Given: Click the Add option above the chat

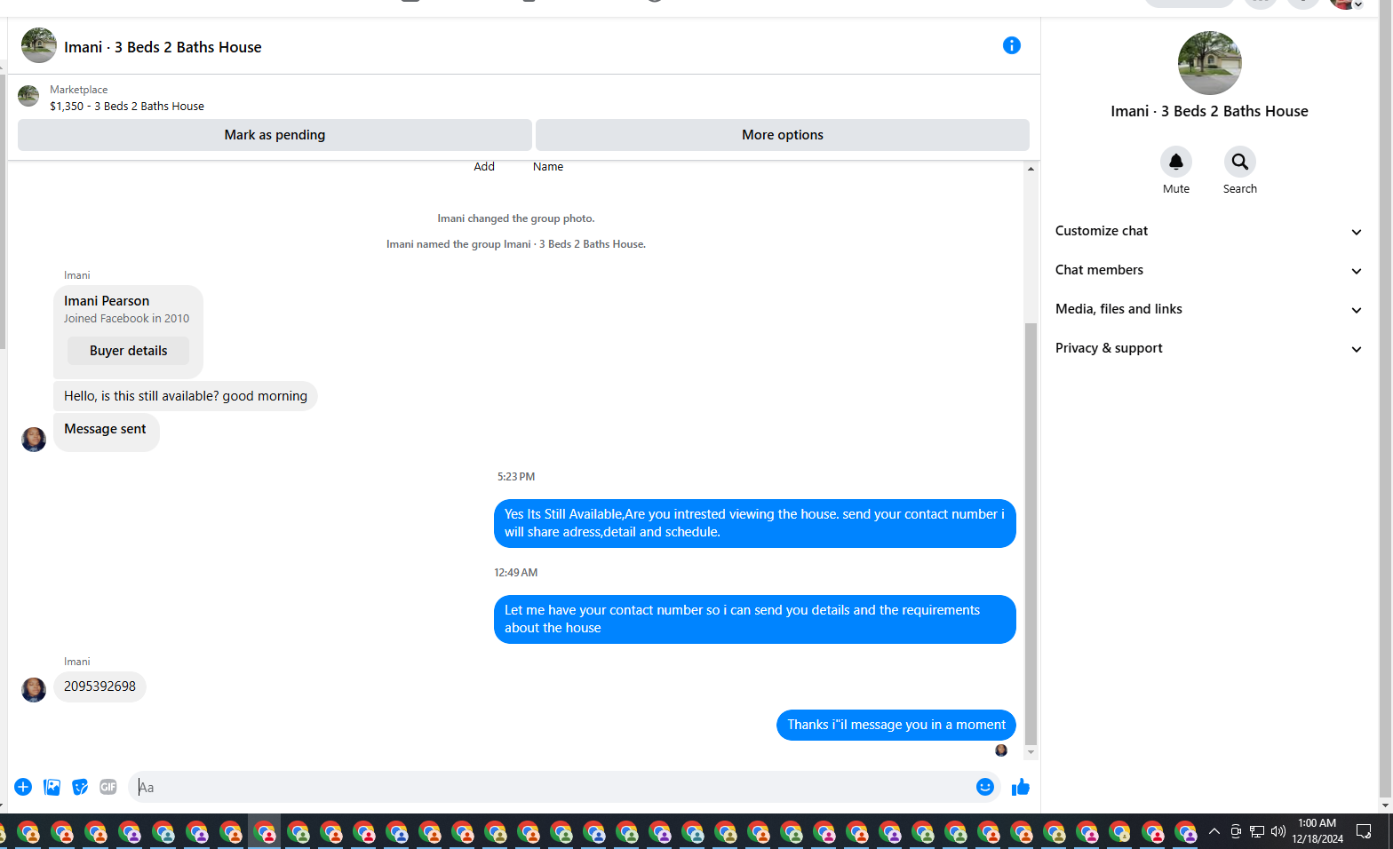Looking at the screenshot, I should (x=484, y=166).
